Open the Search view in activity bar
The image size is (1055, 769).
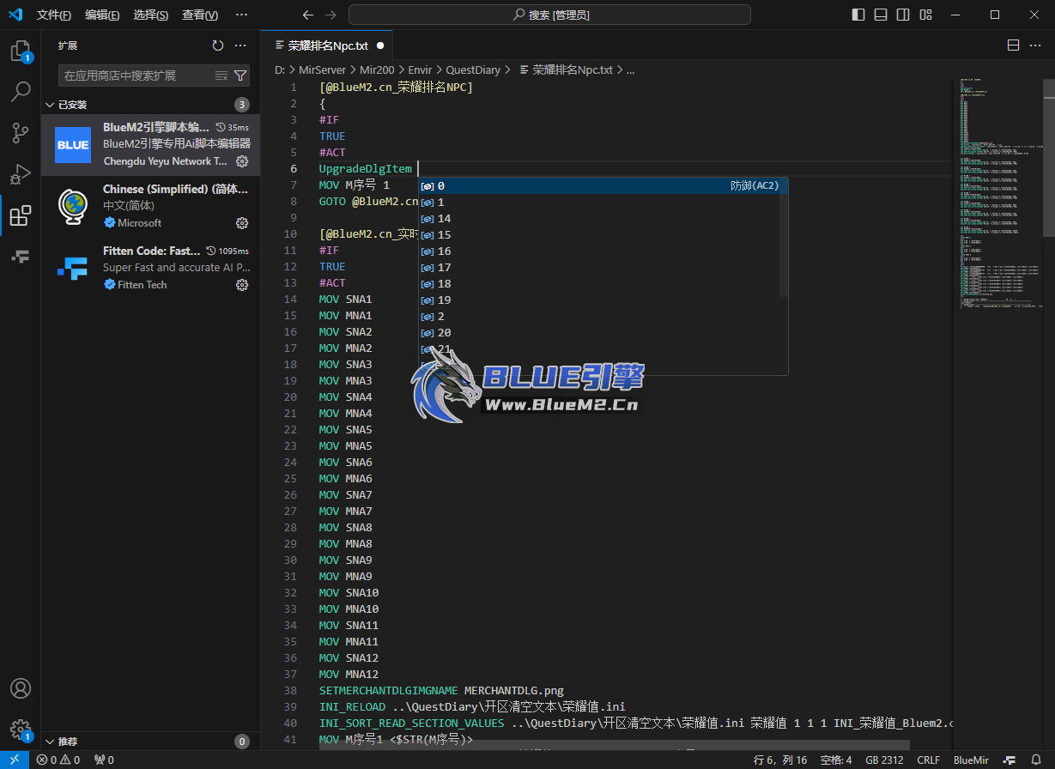click(21, 92)
